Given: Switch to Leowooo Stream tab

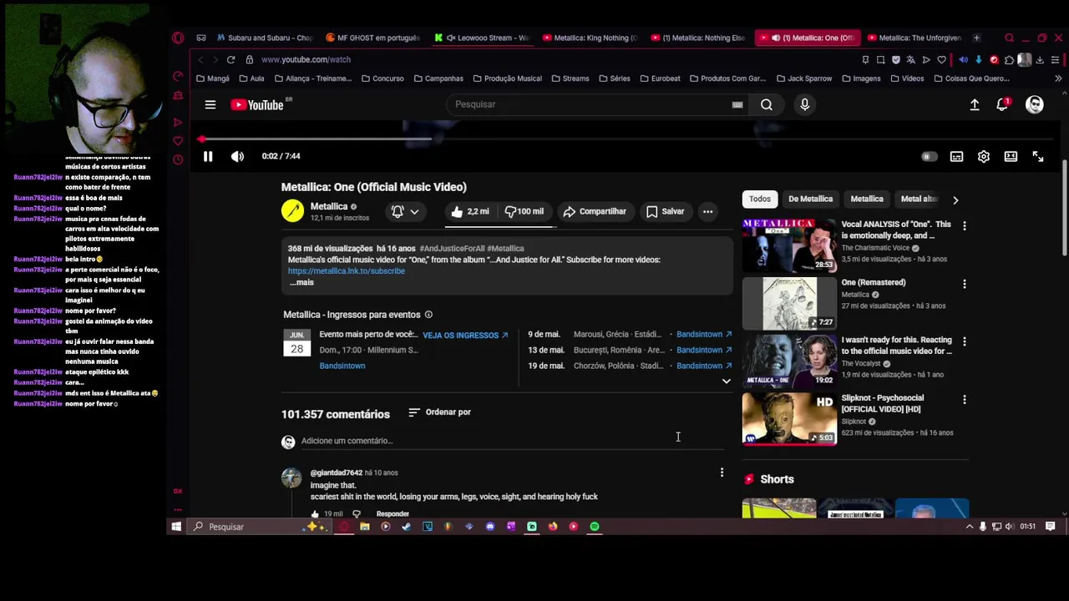Looking at the screenshot, I should click(482, 38).
